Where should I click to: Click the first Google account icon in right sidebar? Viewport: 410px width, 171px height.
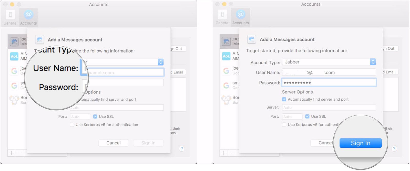pyautogui.click(x=226, y=70)
